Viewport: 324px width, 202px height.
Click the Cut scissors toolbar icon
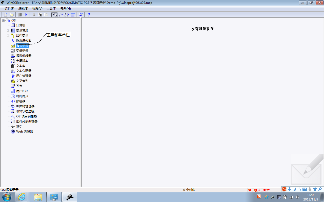[x=34, y=15]
